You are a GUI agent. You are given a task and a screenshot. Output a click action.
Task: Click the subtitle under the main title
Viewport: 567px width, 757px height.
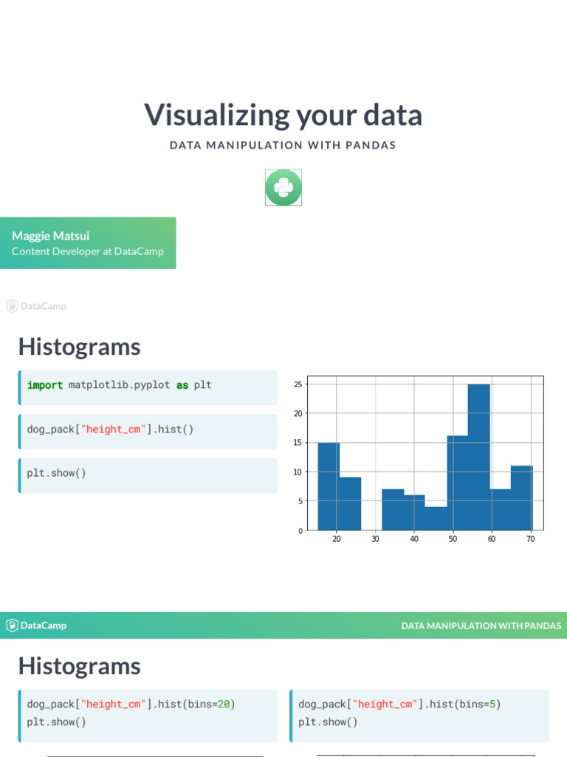click(283, 146)
